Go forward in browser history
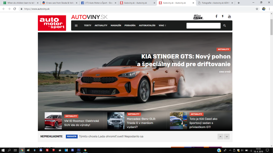The width and height of the screenshot is (273, 153). [x=9, y=9]
